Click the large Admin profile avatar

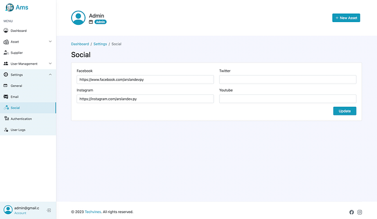(x=78, y=18)
